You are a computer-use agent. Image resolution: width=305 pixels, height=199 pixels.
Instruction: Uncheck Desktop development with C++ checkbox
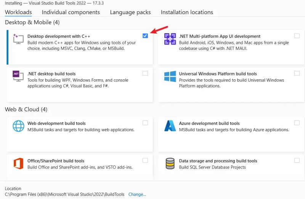point(145,36)
